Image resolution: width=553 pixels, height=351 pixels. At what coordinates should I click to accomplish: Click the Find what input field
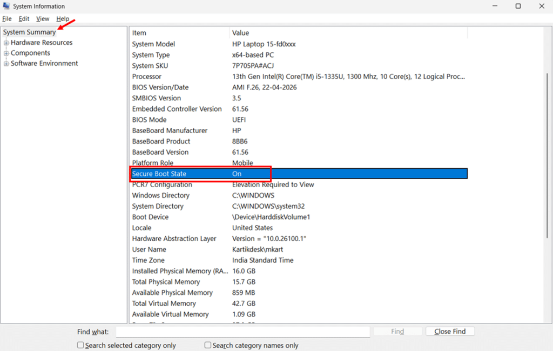click(x=242, y=332)
